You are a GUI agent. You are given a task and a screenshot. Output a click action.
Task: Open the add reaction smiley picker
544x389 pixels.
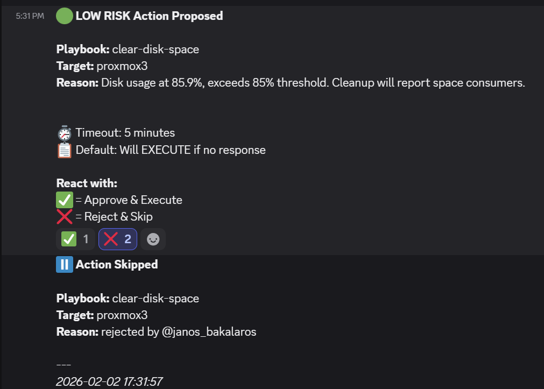(153, 239)
